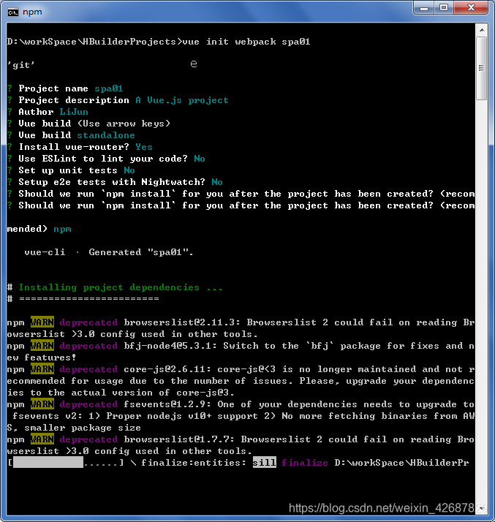The image size is (495, 522).
Task: Click the 'git' text line
Action: 21,65
